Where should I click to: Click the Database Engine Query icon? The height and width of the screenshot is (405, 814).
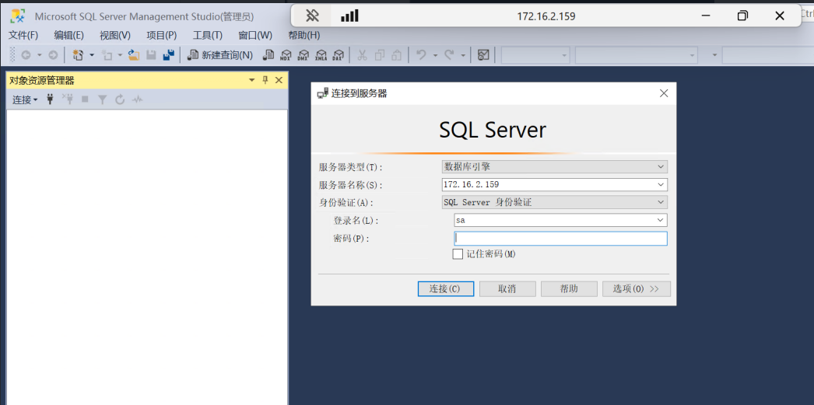click(x=268, y=55)
